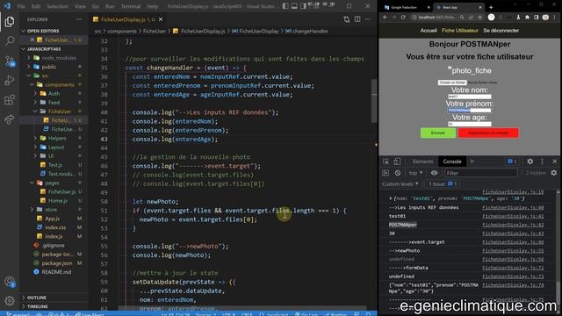The height and width of the screenshot is (316, 562).
Task: Open the File menu
Action: (21, 6)
